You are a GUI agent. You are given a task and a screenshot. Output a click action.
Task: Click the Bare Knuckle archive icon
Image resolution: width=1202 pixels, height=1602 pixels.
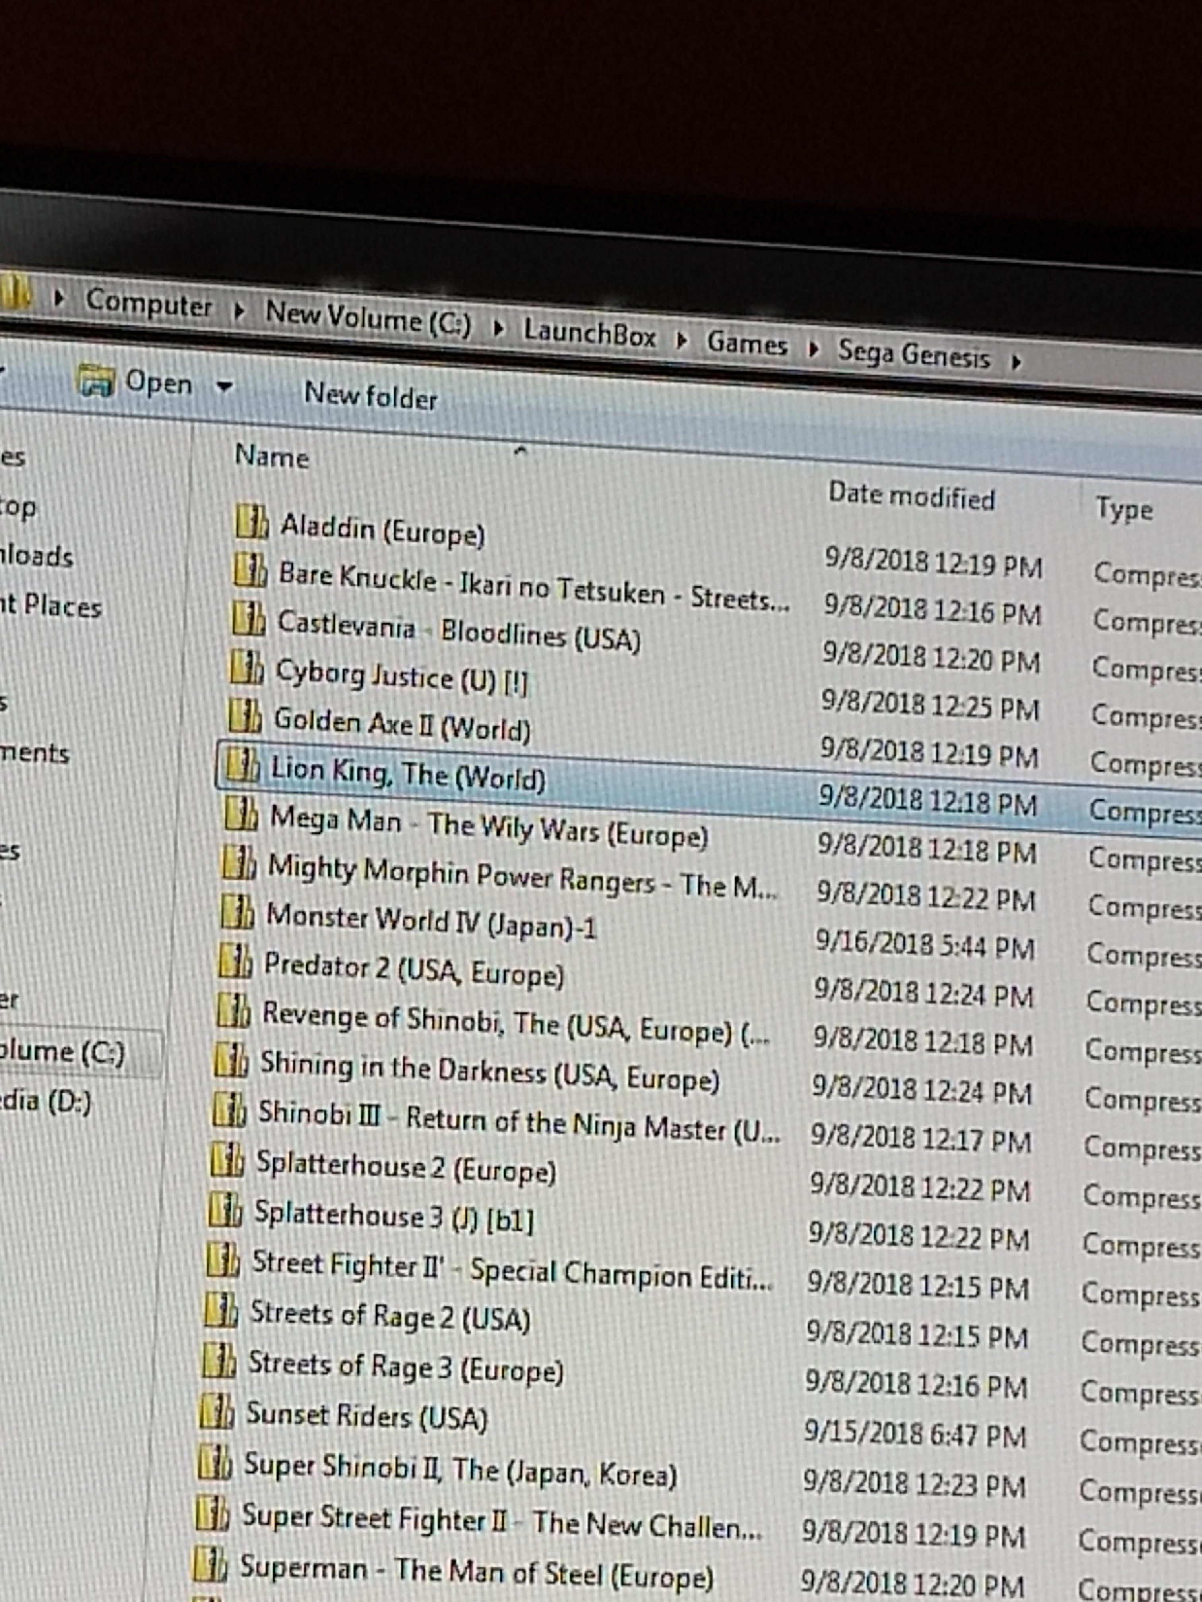pos(250,570)
